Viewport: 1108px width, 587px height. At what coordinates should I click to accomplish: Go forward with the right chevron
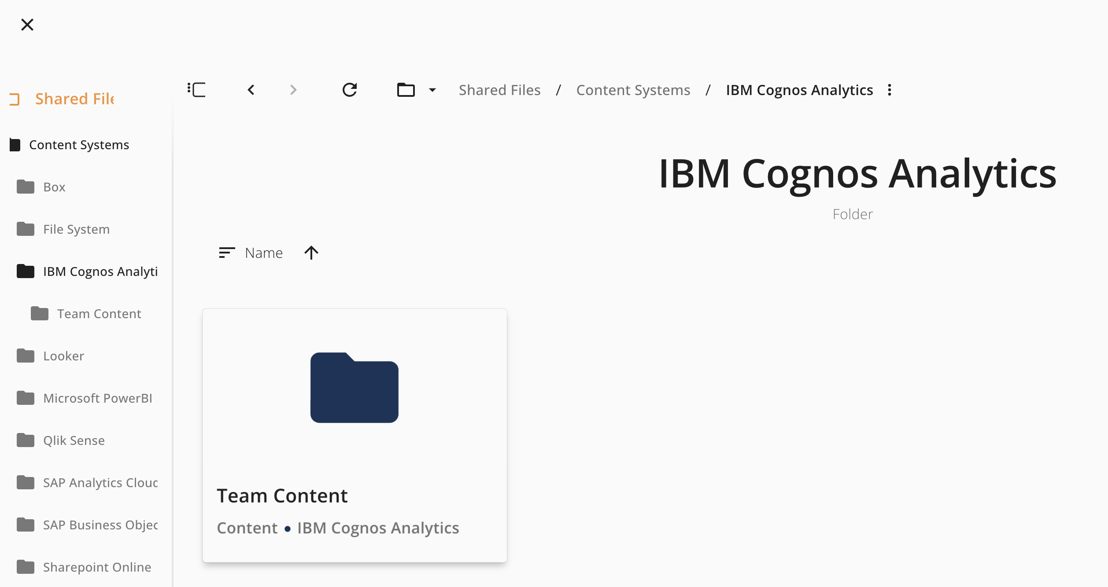(x=293, y=90)
